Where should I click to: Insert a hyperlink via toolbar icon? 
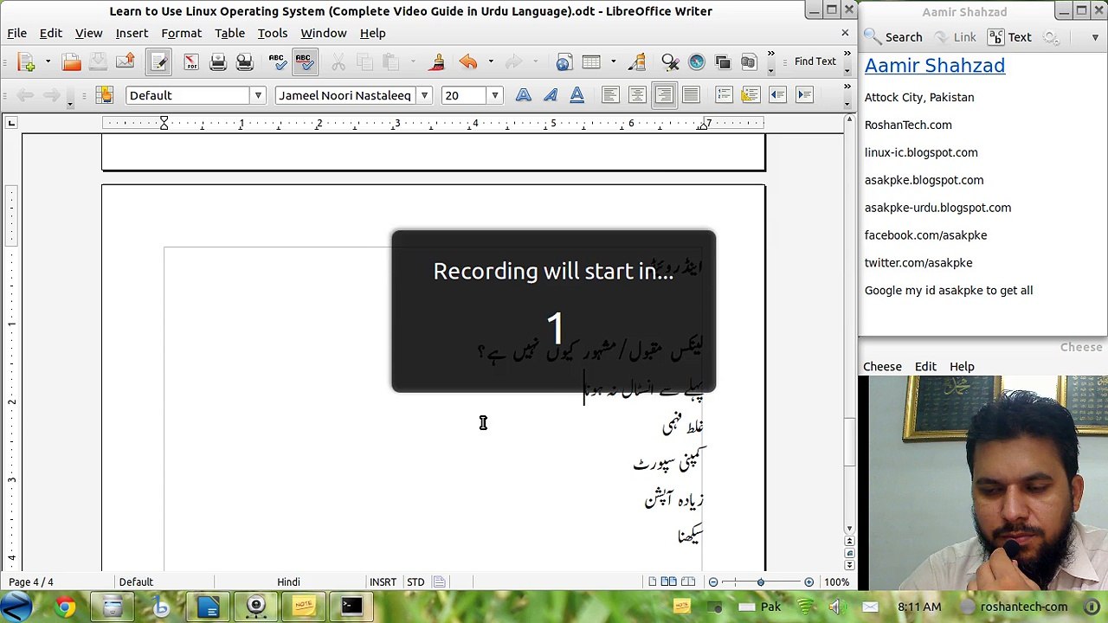564,62
